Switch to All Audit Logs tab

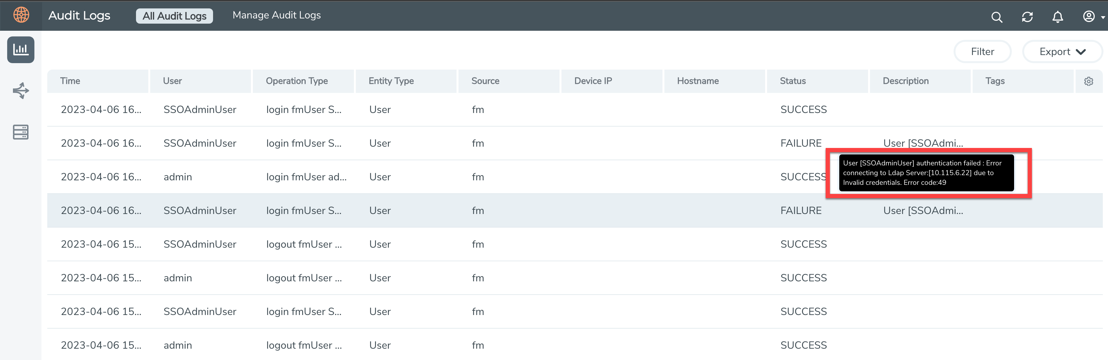click(x=174, y=16)
